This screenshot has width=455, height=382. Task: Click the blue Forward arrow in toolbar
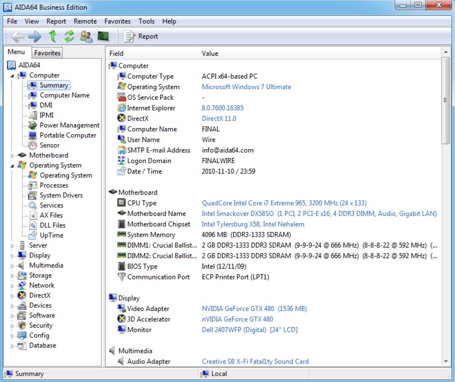point(34,36)
